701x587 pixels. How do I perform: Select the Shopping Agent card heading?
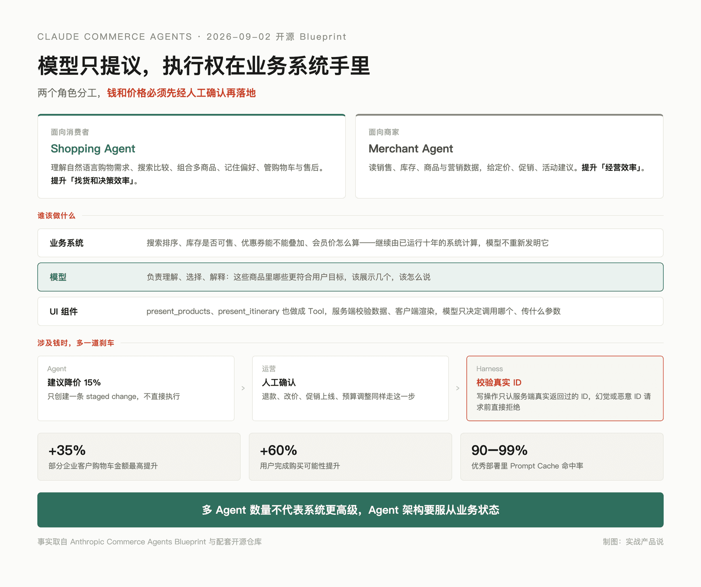[x=93, y=149]
